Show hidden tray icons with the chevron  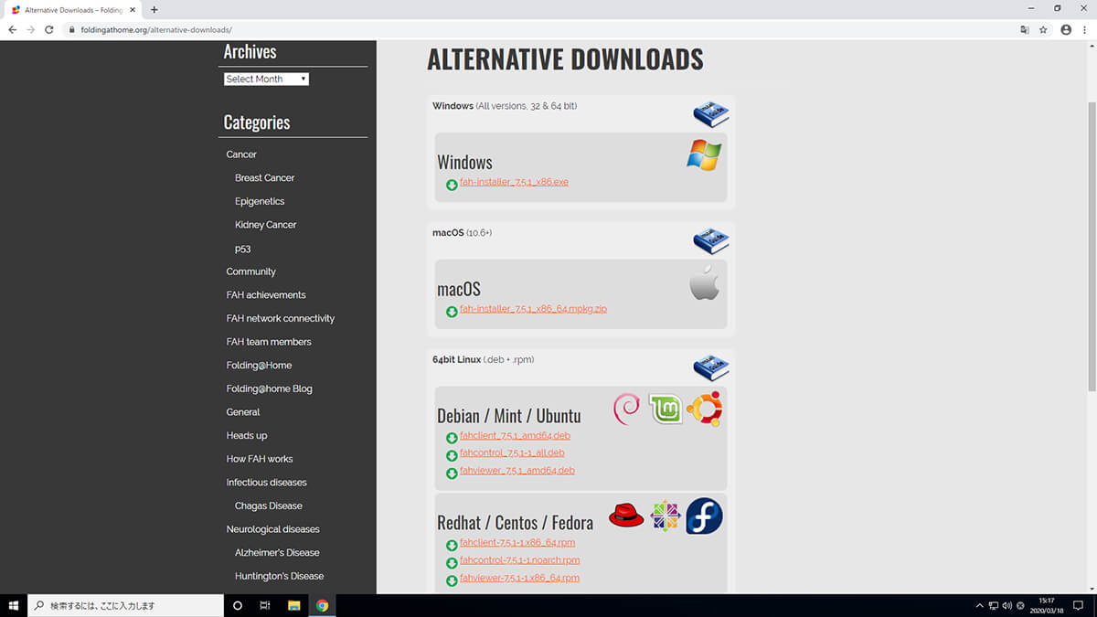pyautogui.click(x=980, y=605)
